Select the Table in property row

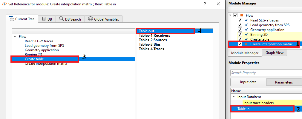click(266, 109)
